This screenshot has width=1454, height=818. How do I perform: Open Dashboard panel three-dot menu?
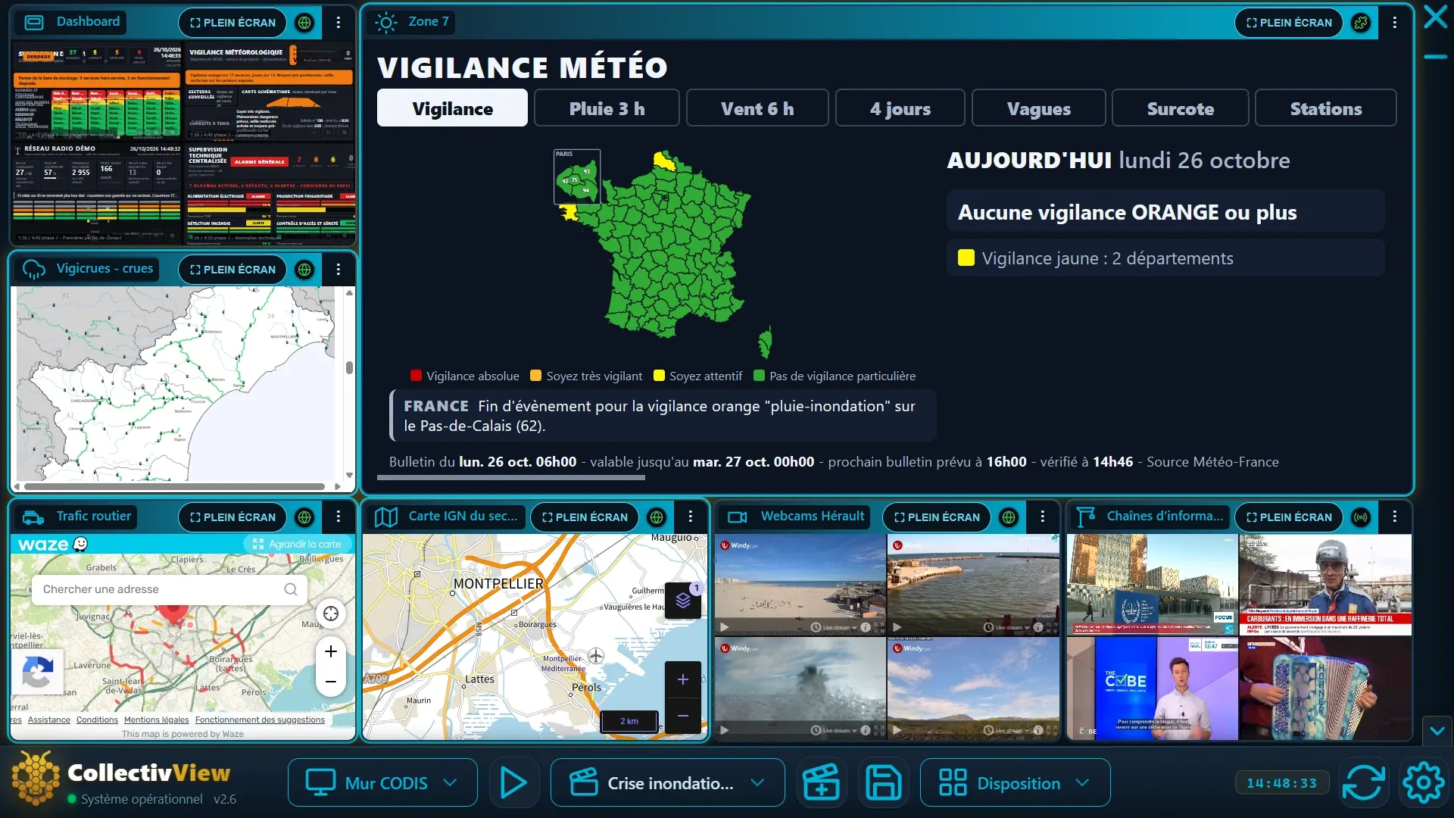pyautogui.click(x=339, y=23)
